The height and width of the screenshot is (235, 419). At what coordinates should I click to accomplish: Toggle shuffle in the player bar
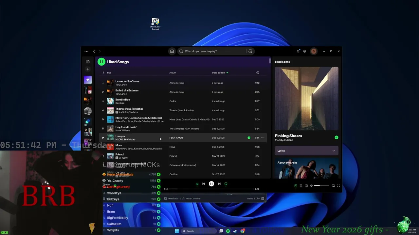(197, 184)
